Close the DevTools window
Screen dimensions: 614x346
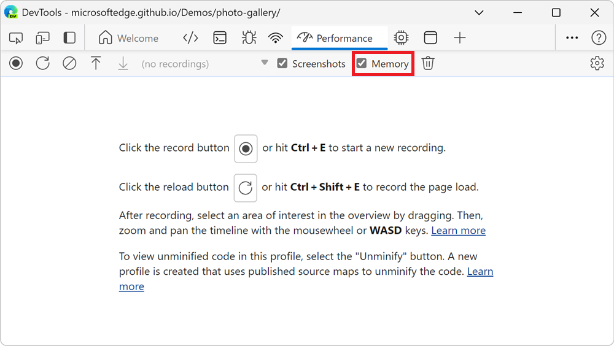click(x=594, y=12)
